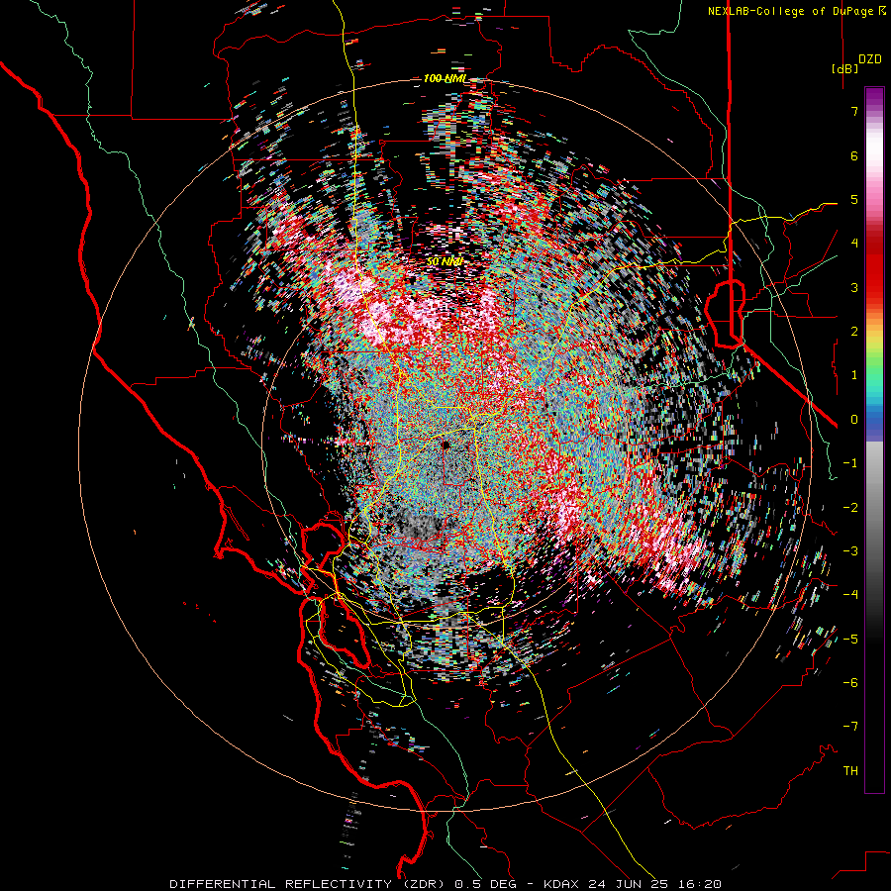Click the black radar site dot at center

tap(445, 445)
